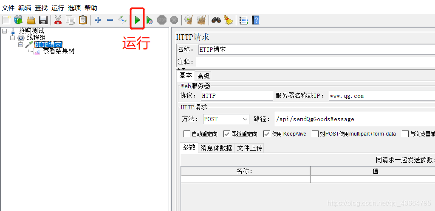Click the 名称 input field
Image resolution: width=435 pixels, height=211 pixels.
click(316, 50)
